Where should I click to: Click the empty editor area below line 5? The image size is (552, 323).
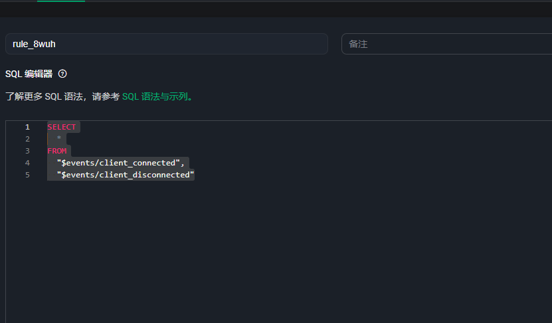266,253
